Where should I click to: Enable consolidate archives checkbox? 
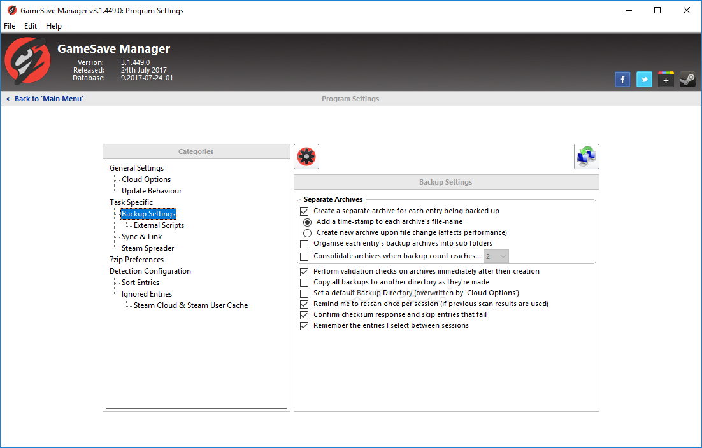pos(304,256)
